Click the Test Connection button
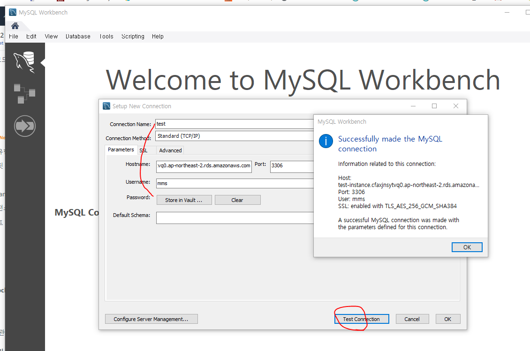The image size is (530, 351). point(361,319)
